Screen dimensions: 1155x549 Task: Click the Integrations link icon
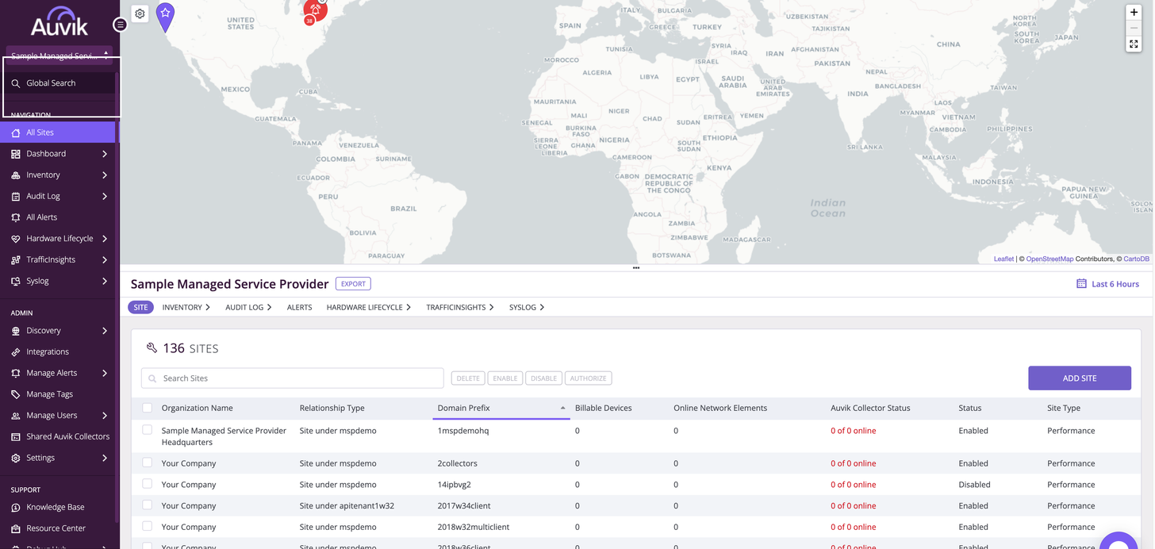click(x=15, y=351)
